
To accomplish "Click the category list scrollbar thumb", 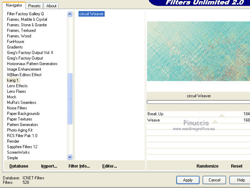I will click(70, 98).
